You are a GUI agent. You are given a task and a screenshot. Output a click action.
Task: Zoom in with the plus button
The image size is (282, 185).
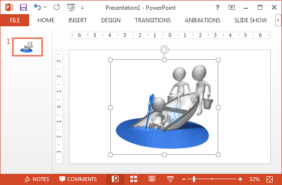240,179
